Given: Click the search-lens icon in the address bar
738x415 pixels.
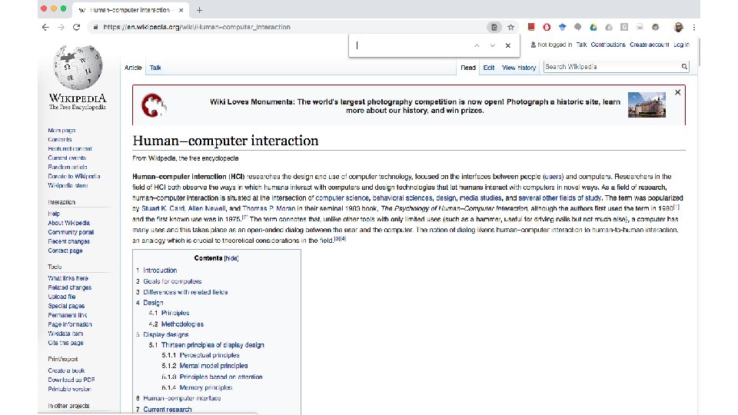Looking at the screenshot, I should [x=494, y=28].
